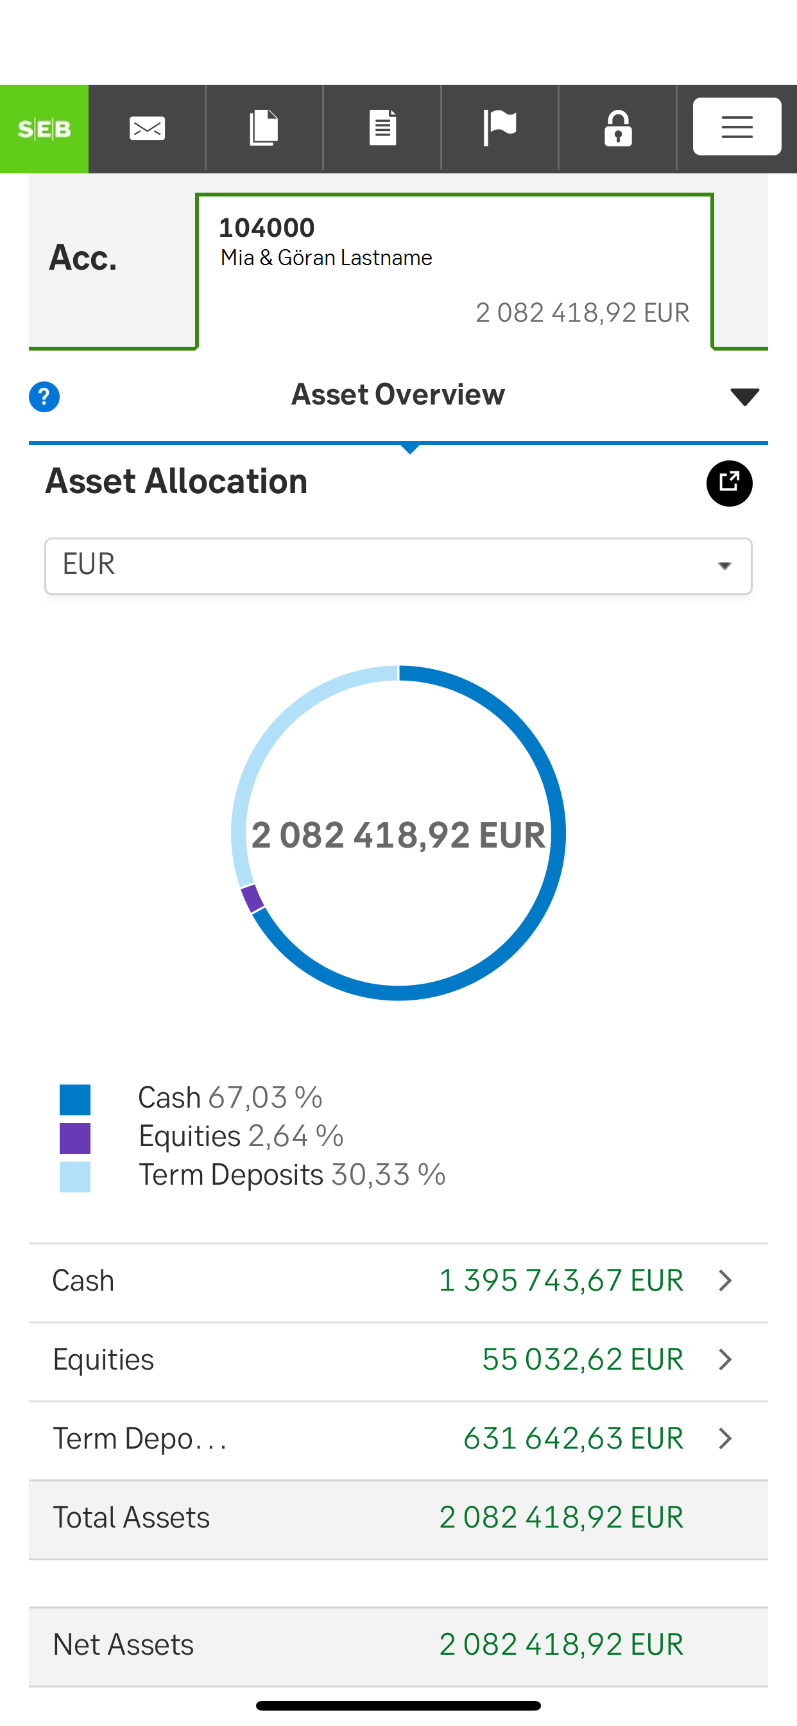The width and height of the screenshot is (797, 1726).
Task: Open the envelope messages icon
Action: point(147,128)
